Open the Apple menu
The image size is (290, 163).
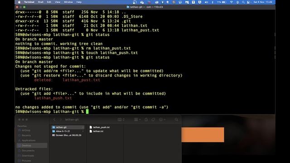click(19, 2)
